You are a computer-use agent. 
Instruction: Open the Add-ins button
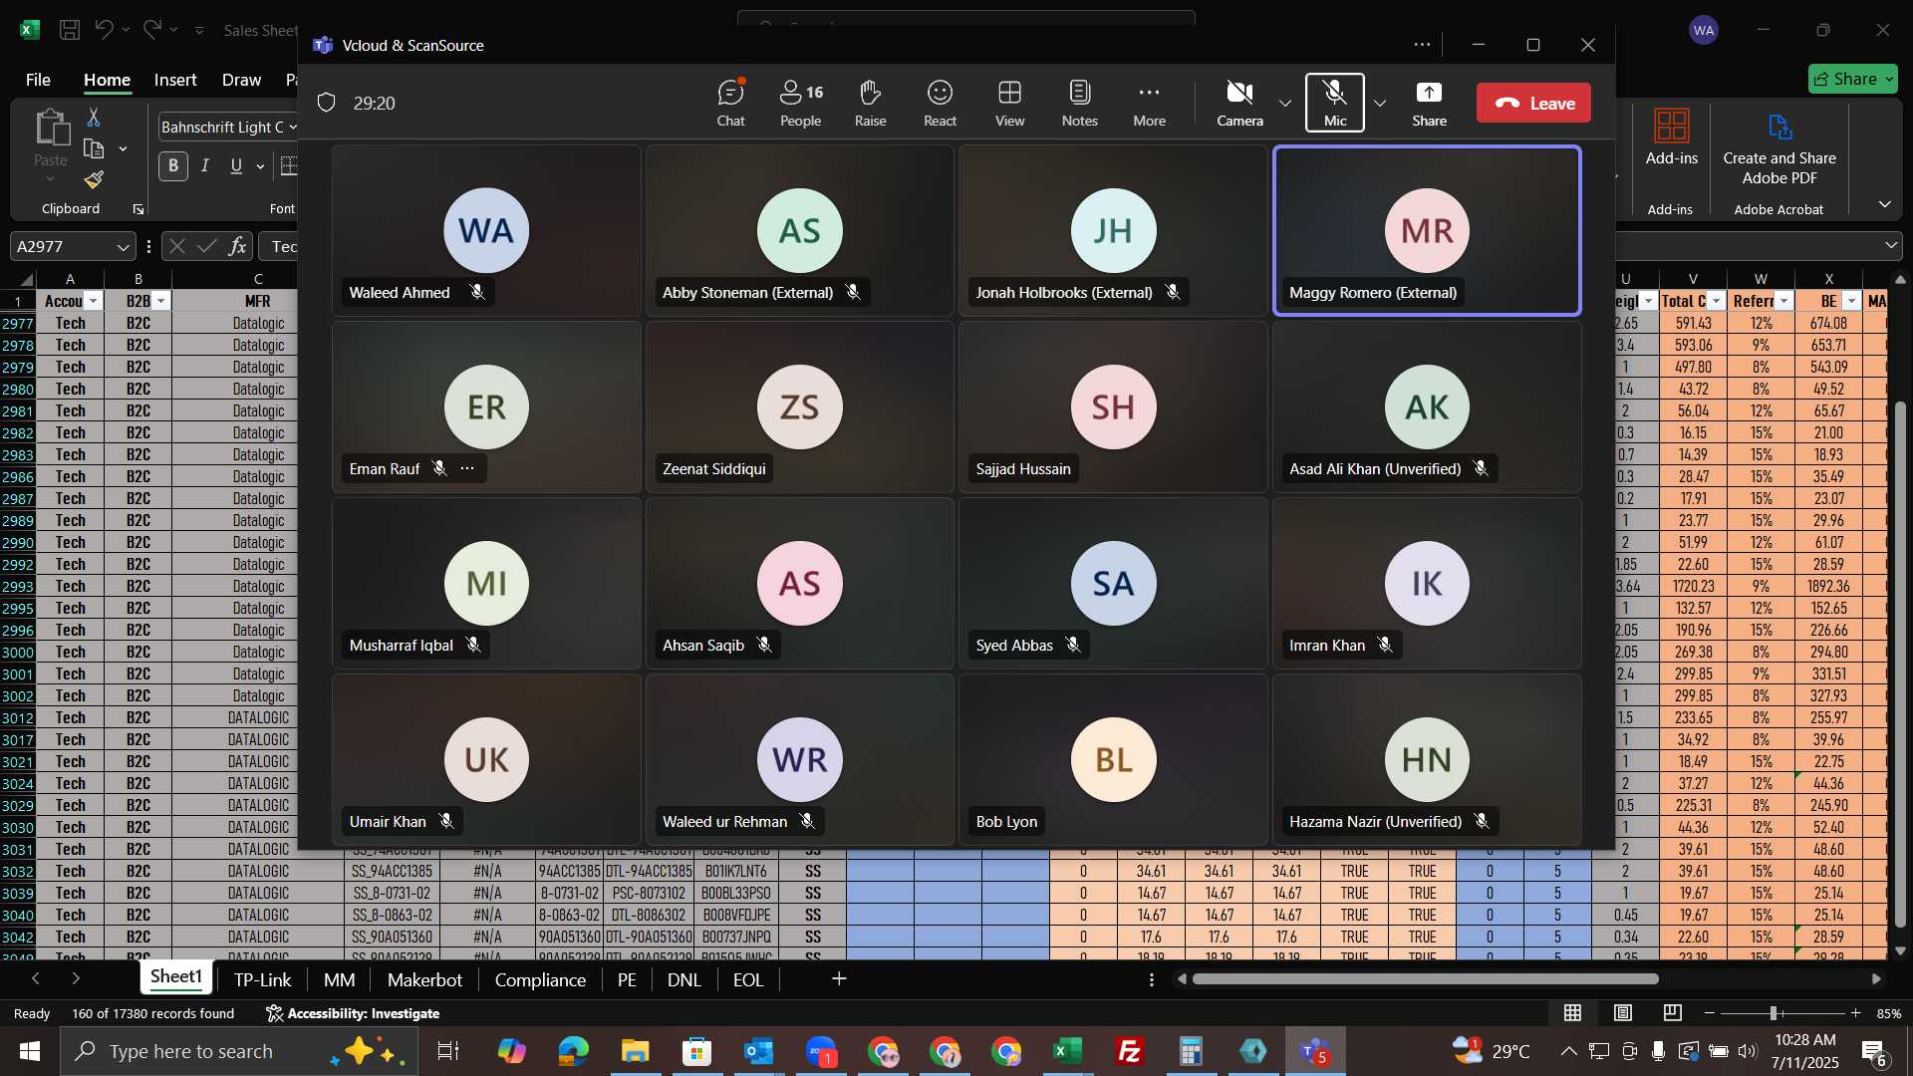tap(1672, 137)
